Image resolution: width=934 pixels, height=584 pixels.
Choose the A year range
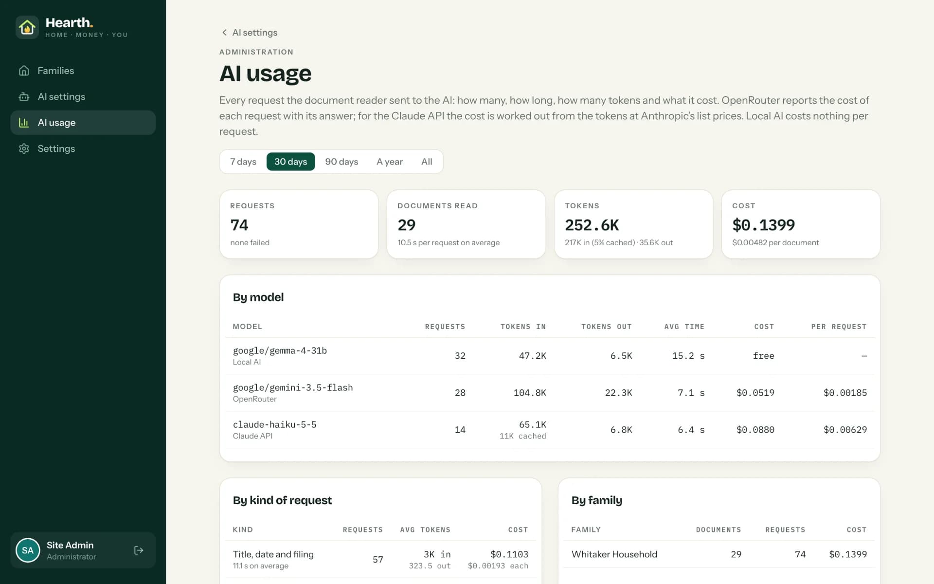point(390,162)
